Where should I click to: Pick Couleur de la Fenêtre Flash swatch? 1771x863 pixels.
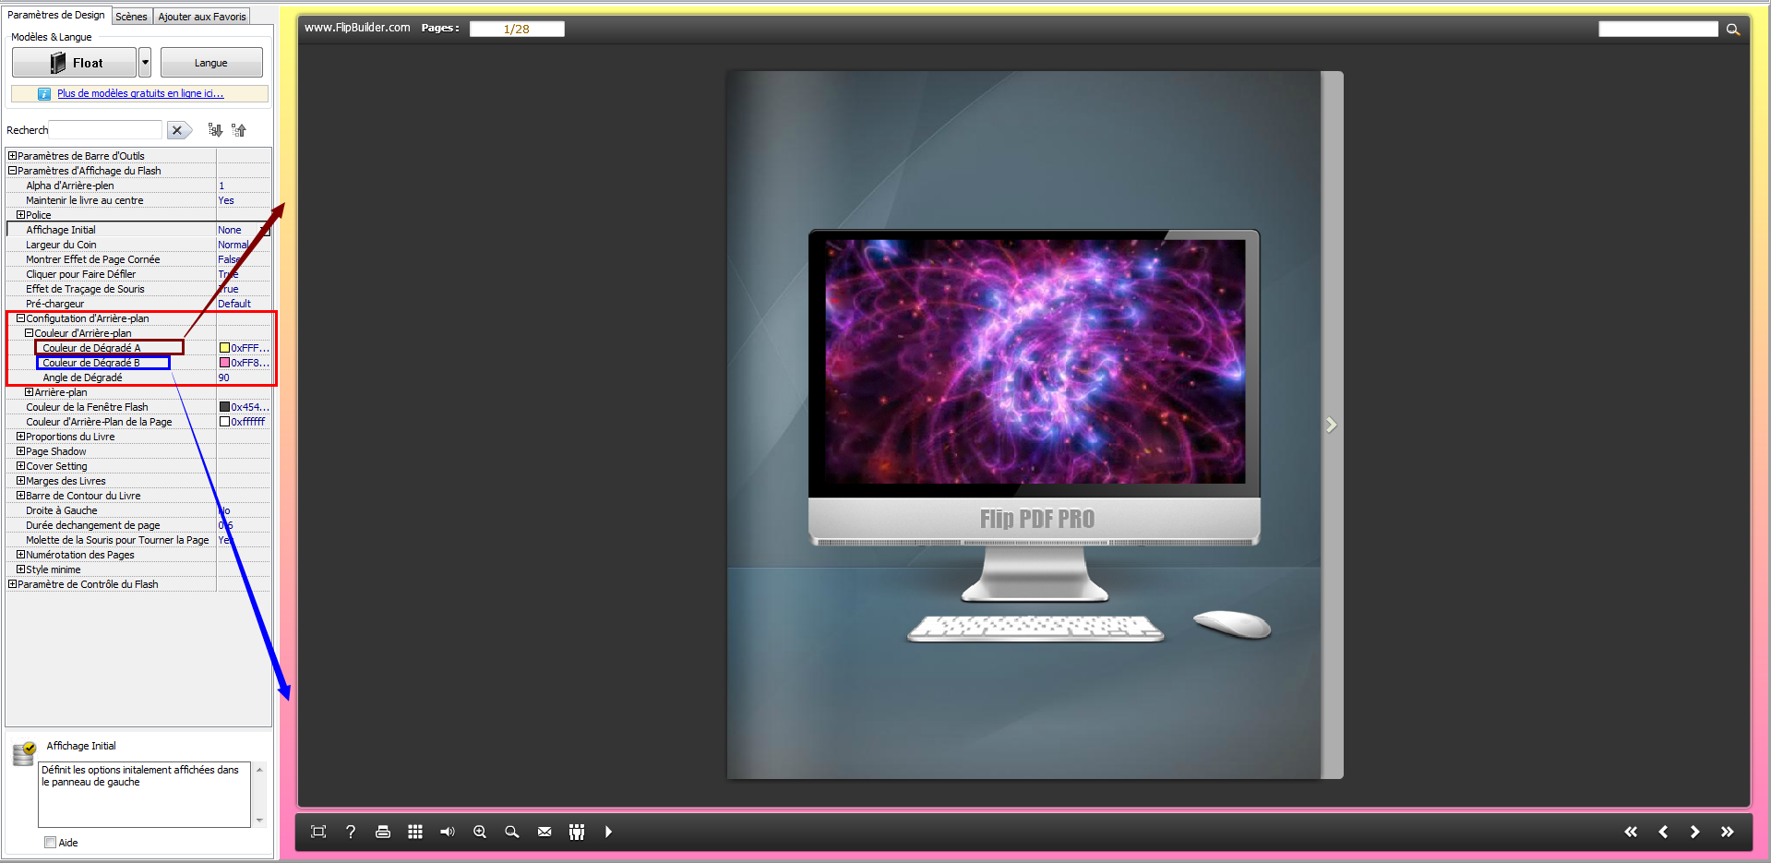click(x=224, y=407)
